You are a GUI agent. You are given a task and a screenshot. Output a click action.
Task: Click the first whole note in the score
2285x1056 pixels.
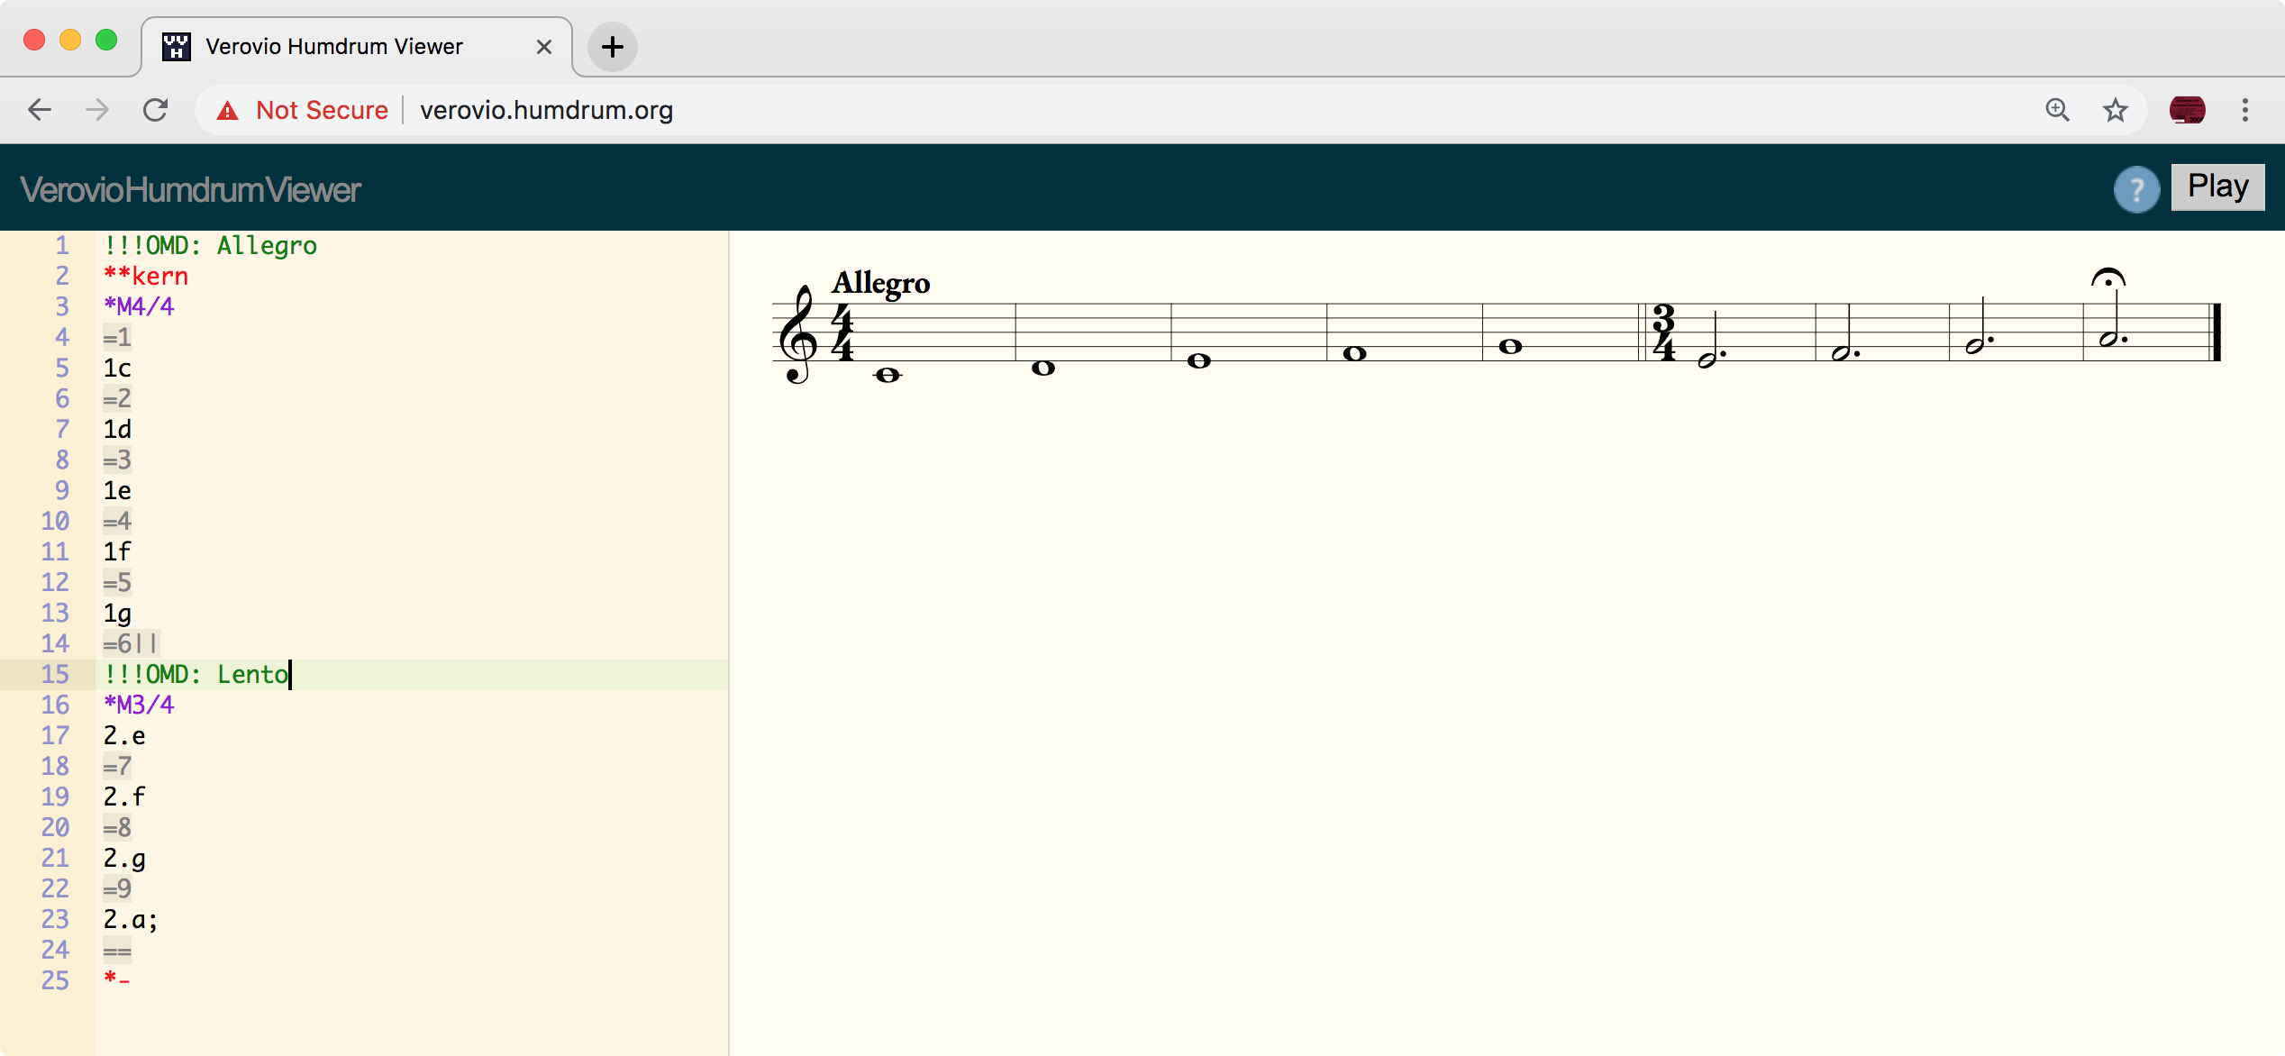coord(888,376)
